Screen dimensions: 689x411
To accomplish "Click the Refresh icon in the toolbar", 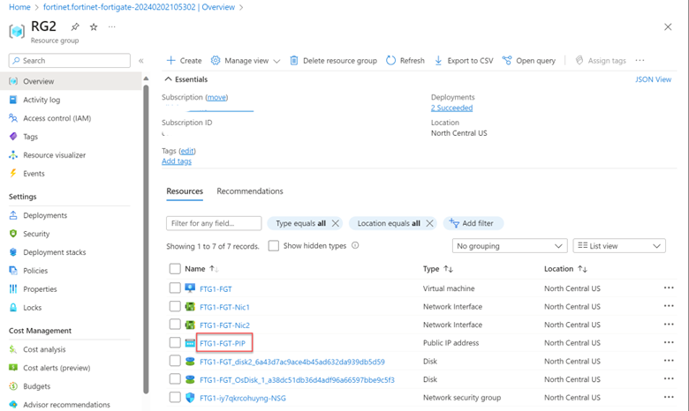I will click(x=391, y=61).
